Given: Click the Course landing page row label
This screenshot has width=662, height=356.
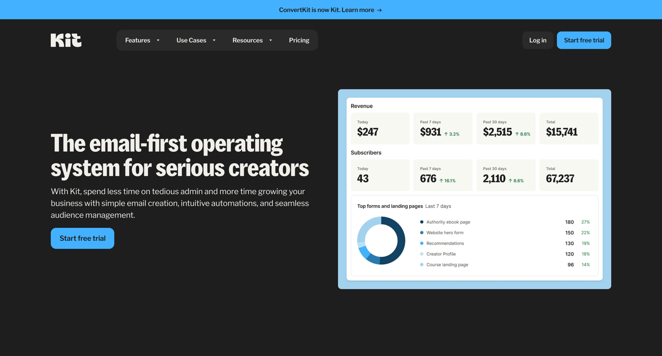Looking at the screenshot, I should (x=447, y=265).
